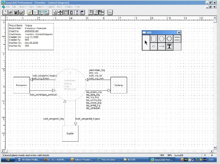Click the toolbar icon right of the pencil
This screenshot has height=164, width=220.
pos(35,12)
